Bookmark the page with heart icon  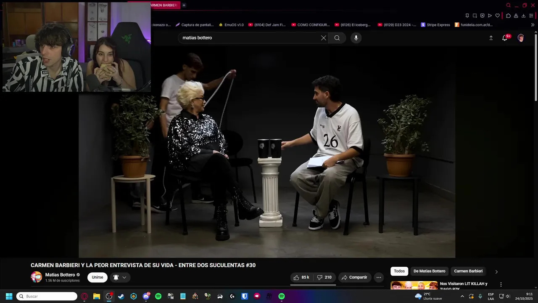[497, 16]
